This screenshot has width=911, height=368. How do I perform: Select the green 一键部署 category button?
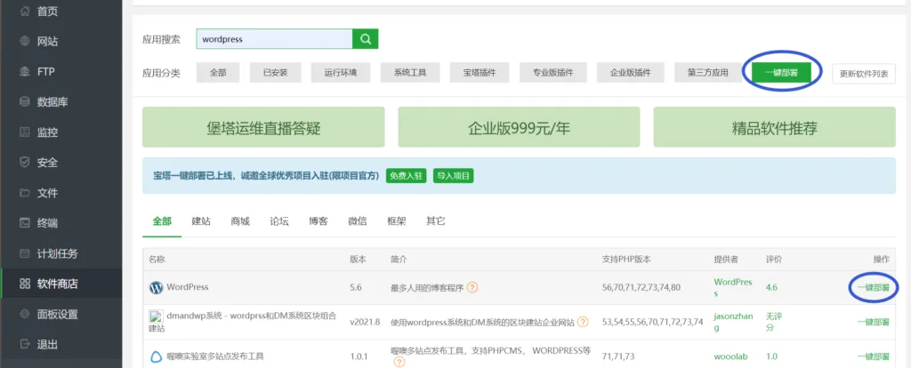click(781, 73)
